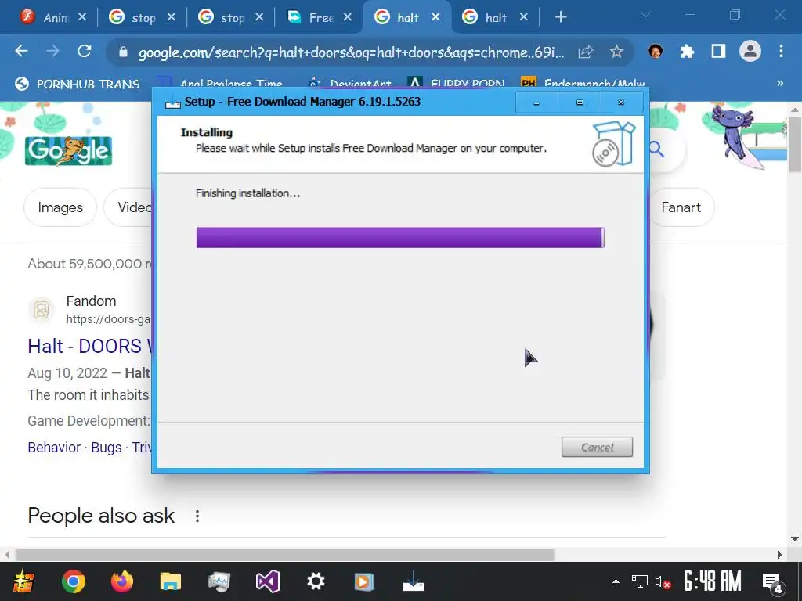Viewport: 802px width, 601px height.
Task: Toggle the Chrome side panel icon
Action: tap(718, 51)
